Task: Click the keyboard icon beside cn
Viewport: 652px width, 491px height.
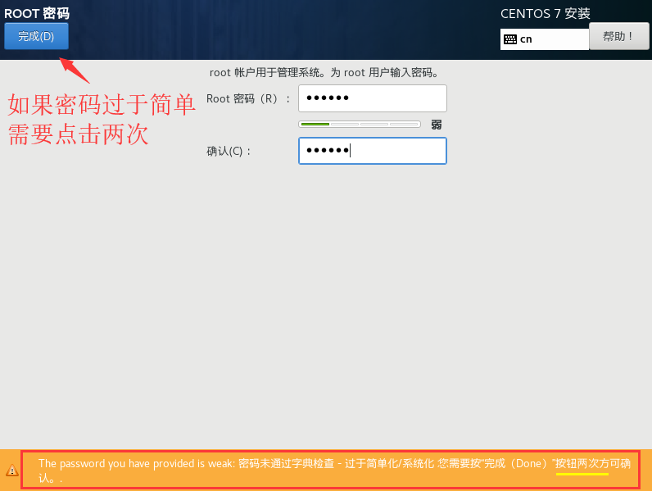Action: tap(509, 39)
